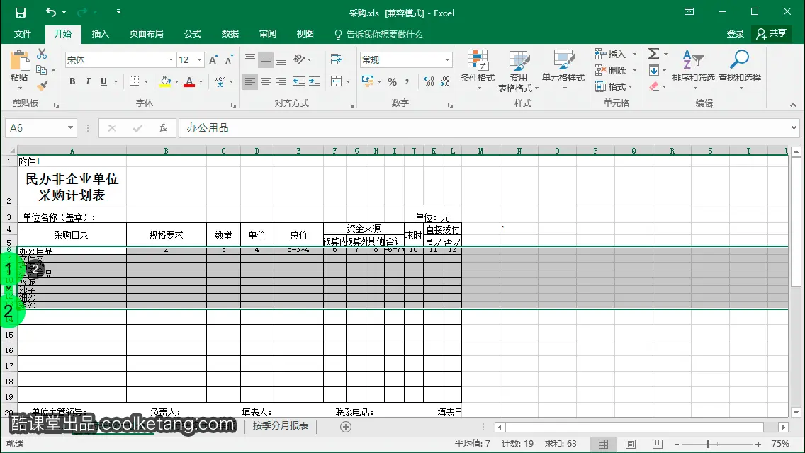Click the 登录 sign-in link
Image resolution: width=805 pixels, height=453 pixels.
(735, 34)
